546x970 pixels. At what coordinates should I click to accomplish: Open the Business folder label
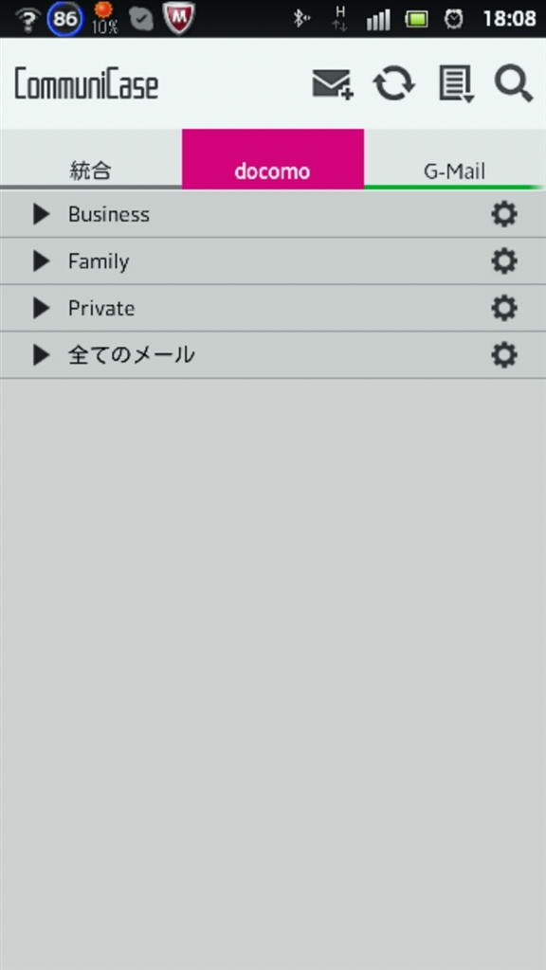coord(109,214)
